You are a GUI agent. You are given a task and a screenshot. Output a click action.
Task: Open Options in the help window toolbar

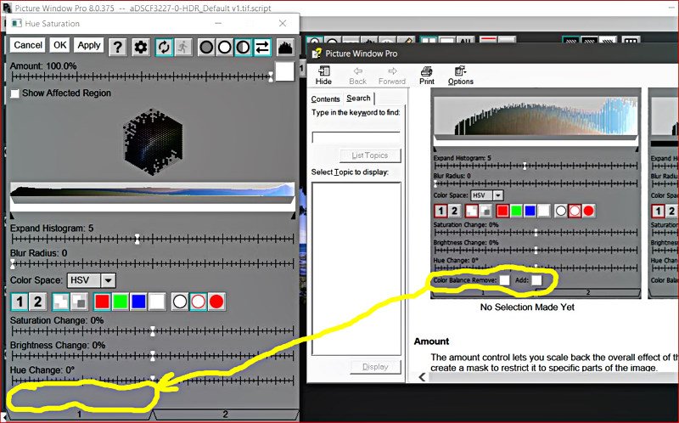[x=460, y=76]
